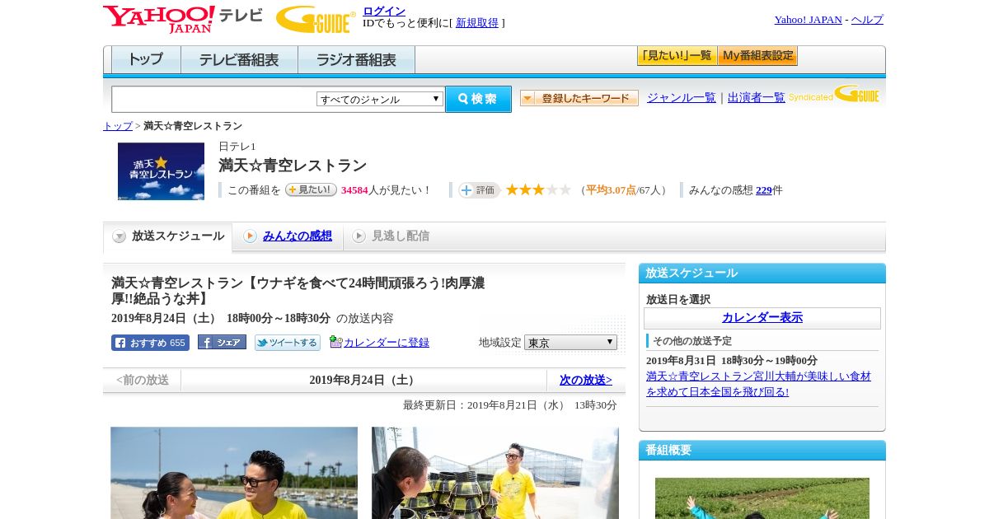Click the 見たい! plus button
The height and width of the screenshot is (519, 989).
coord(311,189)
